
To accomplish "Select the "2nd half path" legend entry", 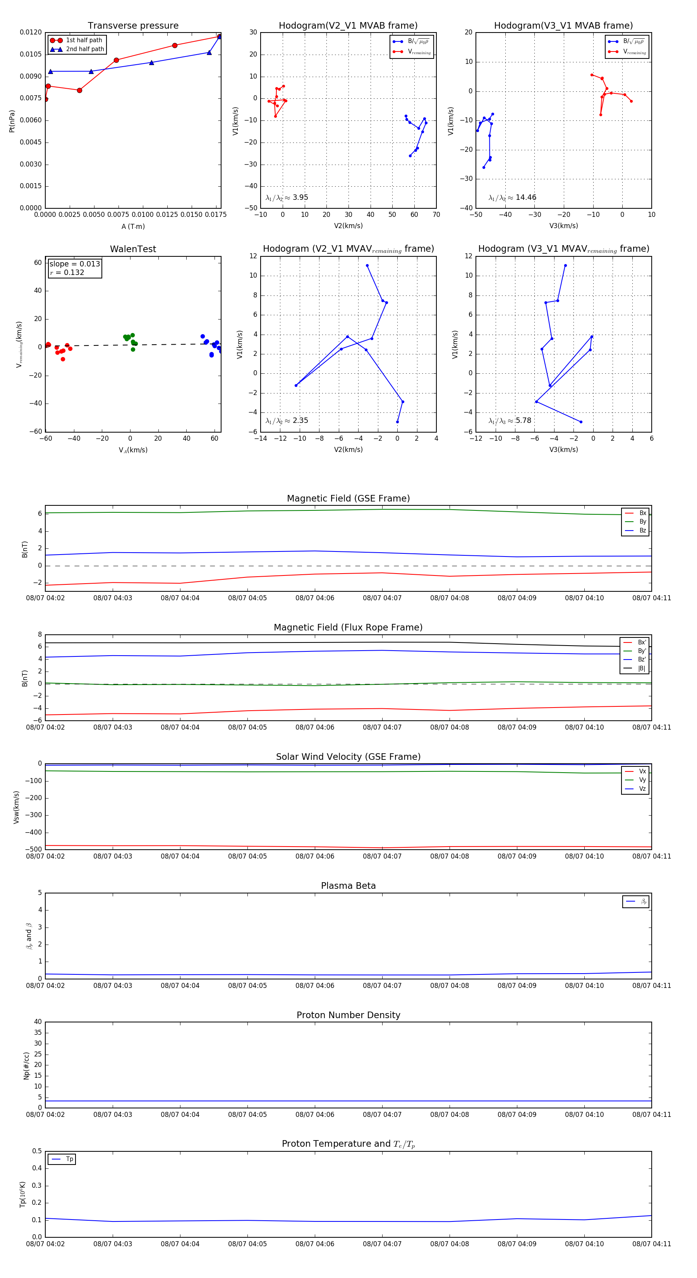I will pyautogui.click(x=77, y=49).
